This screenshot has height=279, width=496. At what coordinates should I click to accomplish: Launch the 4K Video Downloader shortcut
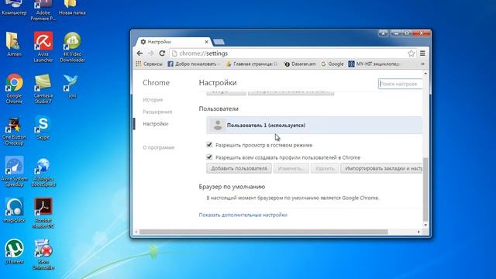point(72,46)
